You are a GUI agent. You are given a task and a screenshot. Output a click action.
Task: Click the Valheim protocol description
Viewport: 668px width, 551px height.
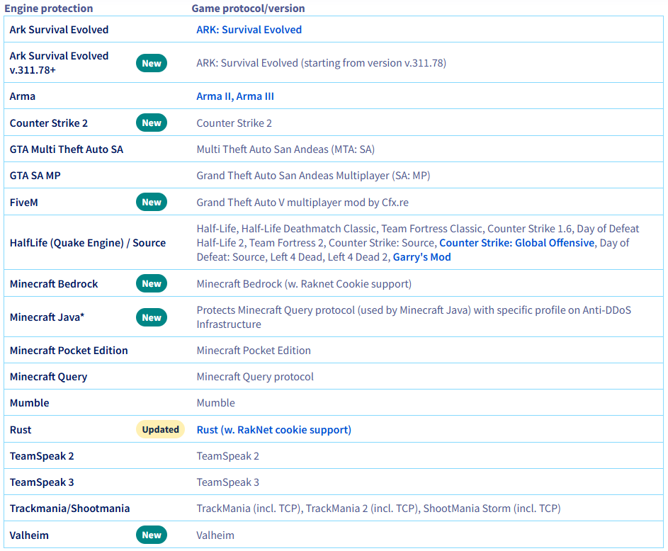(215, 535)
